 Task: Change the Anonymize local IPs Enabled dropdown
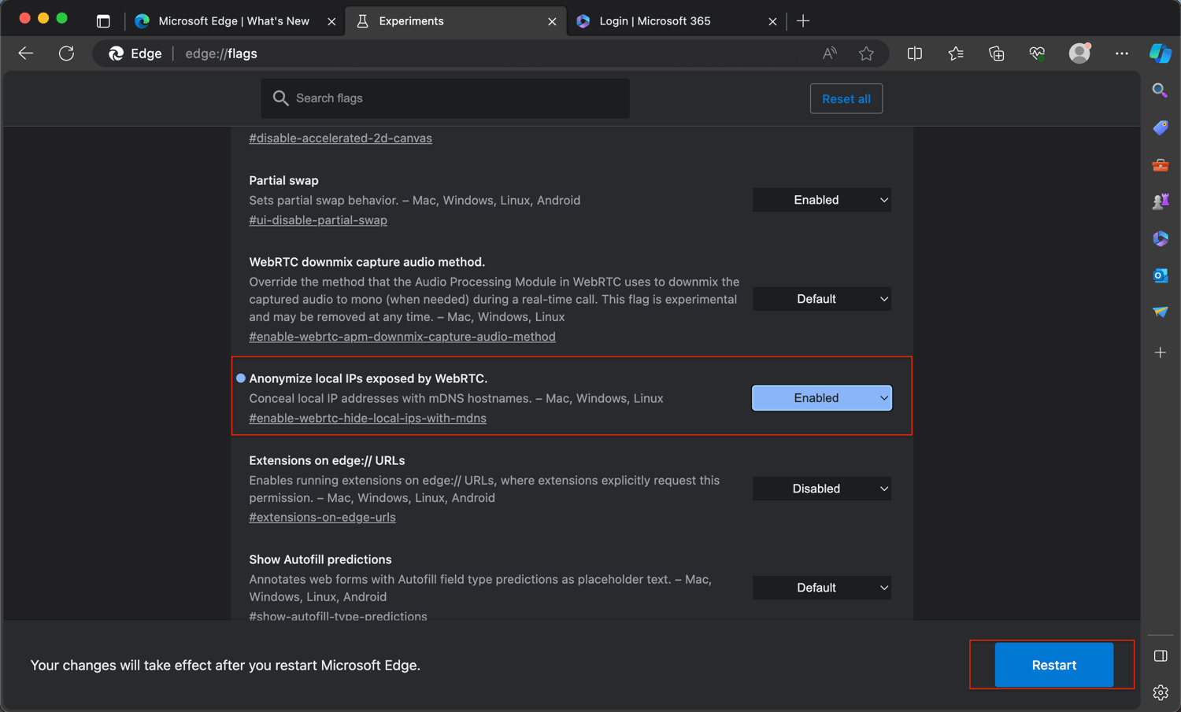[x=821, y=398]
